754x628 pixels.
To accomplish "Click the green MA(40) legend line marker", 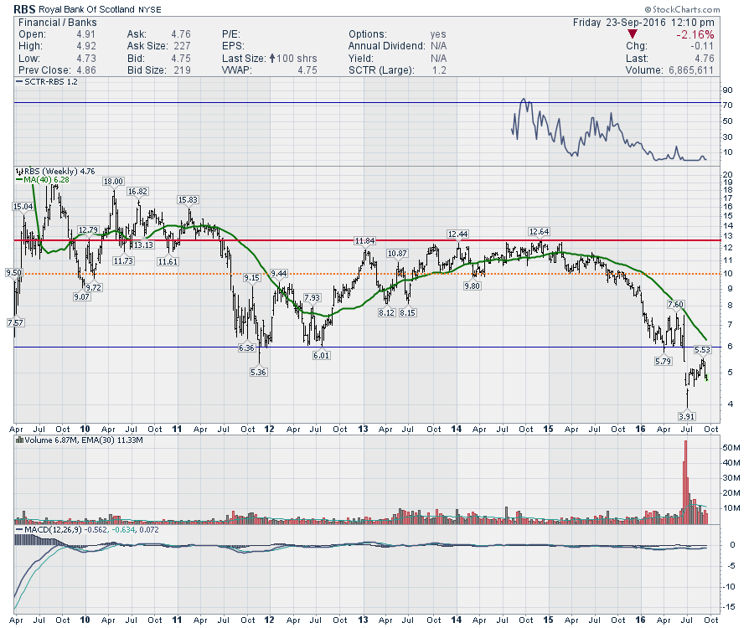I will (x=19, y=178).
